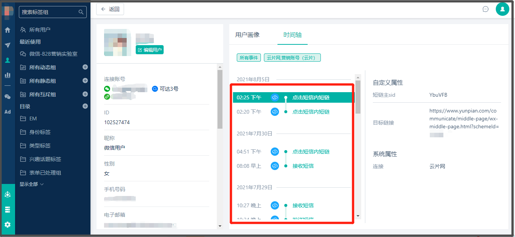Switch to the 时间轴 tab

pos(293,35)
